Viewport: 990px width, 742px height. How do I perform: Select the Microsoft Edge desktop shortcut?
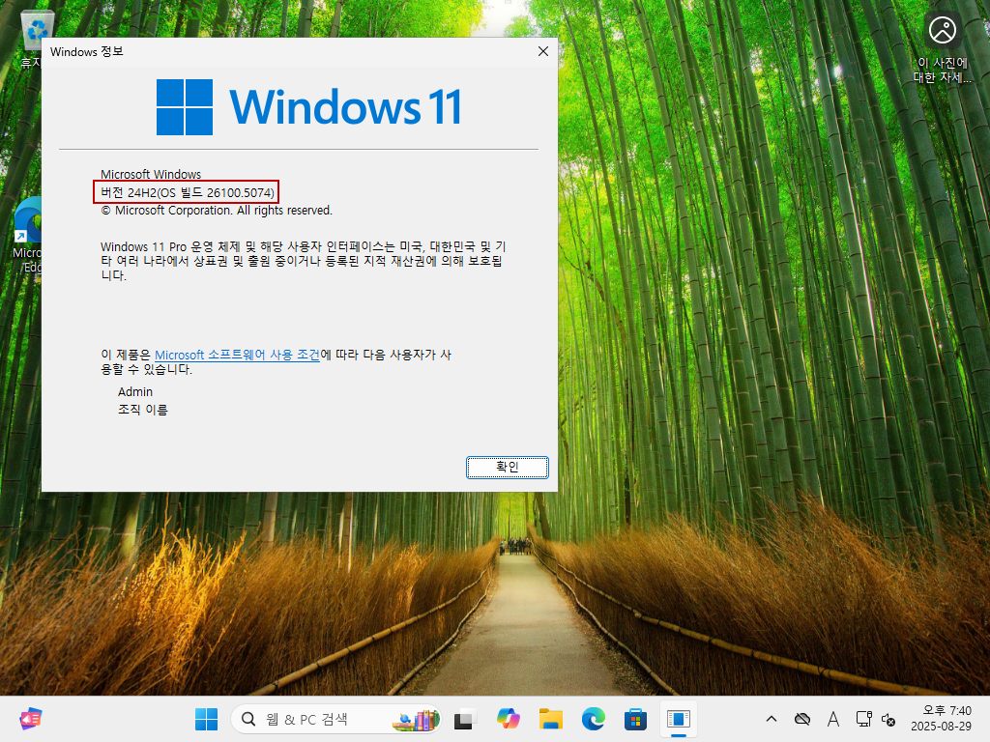[x=28, y=236]
